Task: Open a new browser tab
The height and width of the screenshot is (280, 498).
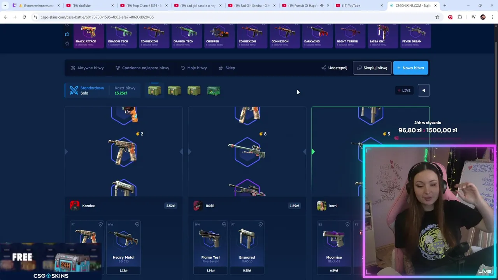Action: coord(445,5)
